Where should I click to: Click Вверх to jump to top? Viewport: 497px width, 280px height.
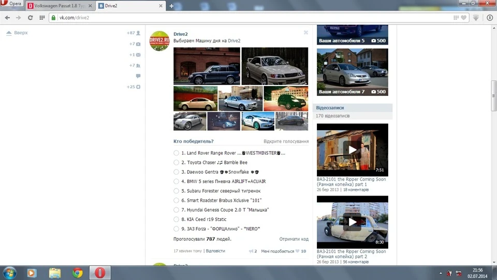coord(17,33)
